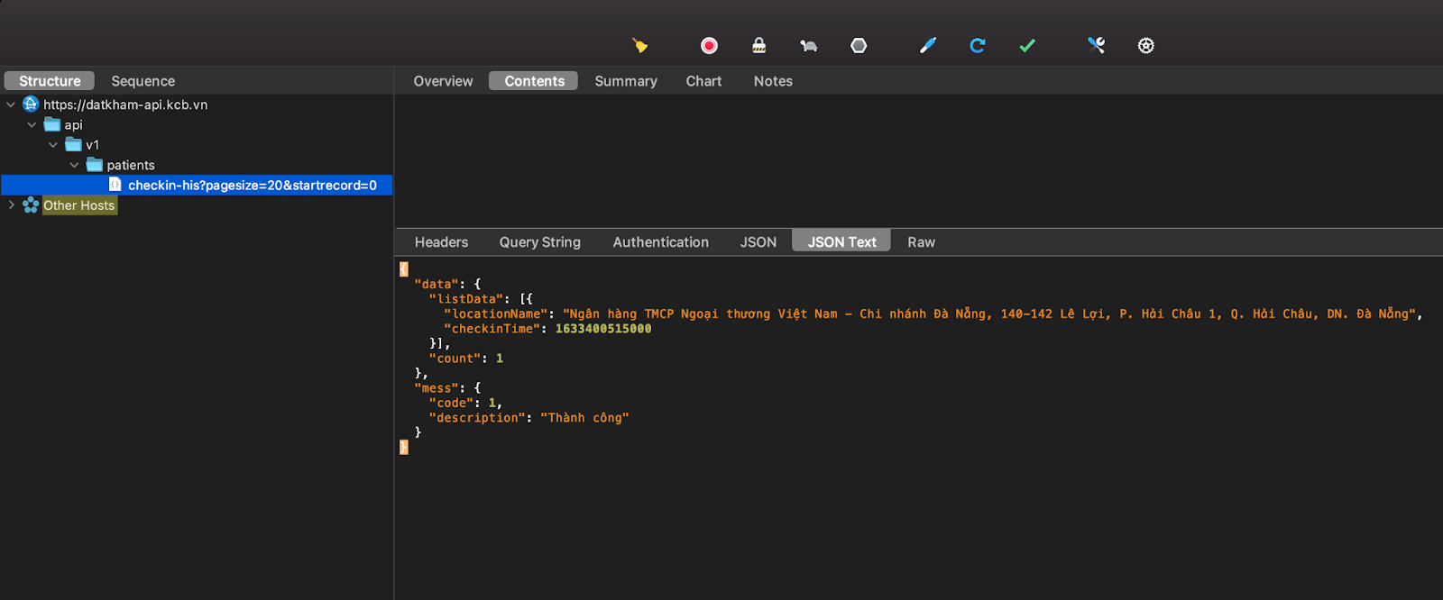Toggle throttling turtle icon
This screenshot has width=1443, height=600.
[x=808, y=45]
